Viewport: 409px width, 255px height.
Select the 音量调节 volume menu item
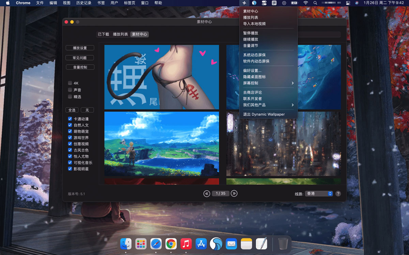pos(251,46)
